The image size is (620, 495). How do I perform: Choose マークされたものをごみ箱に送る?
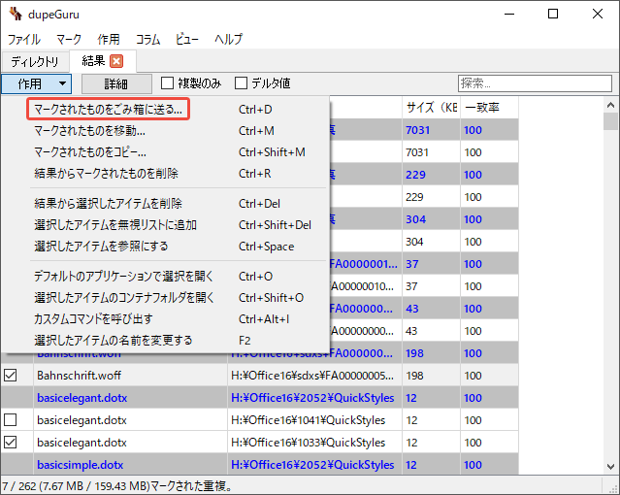[x=165, y=110]
